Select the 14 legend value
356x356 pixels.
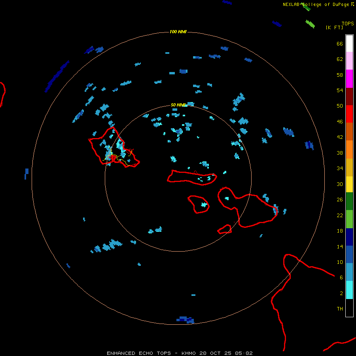pyautogui.click(x=340, y=246)
